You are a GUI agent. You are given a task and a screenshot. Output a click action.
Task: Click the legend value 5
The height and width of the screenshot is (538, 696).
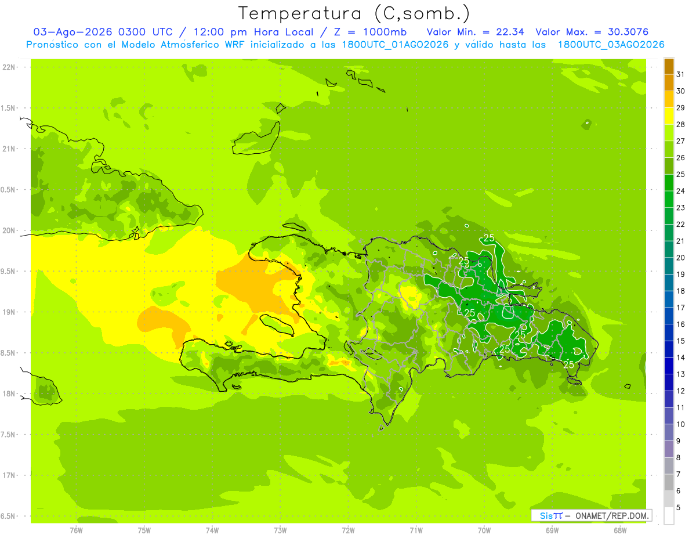click(679, 507)
